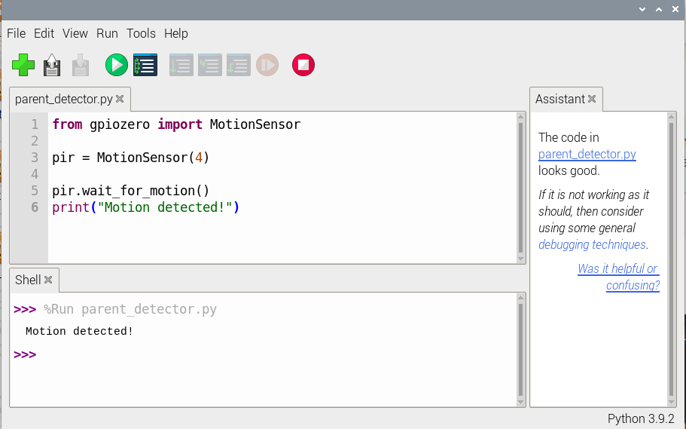Open the File menu
The height and width of the screenshot is (429, 686).
click(x=16, y=33)
